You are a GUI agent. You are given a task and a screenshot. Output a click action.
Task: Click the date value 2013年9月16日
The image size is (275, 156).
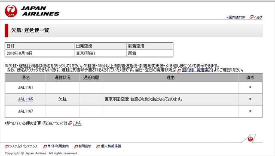[20, 53]
